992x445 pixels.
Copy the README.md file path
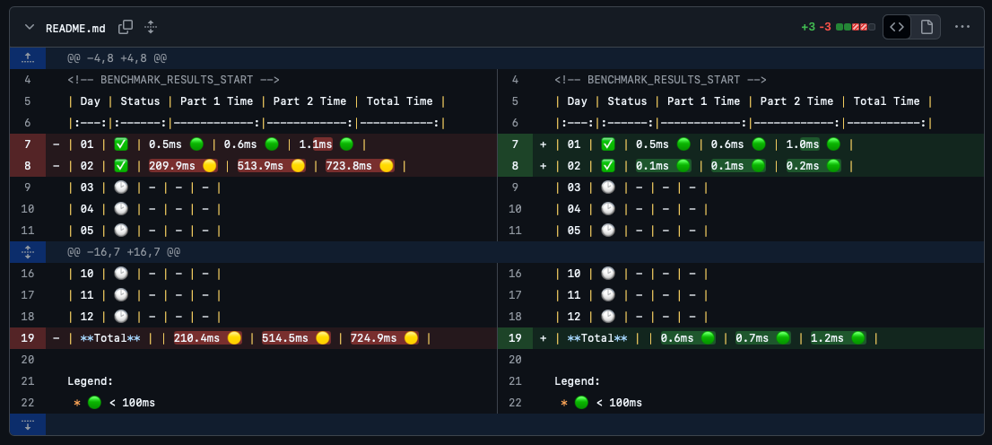coord(126,27)
